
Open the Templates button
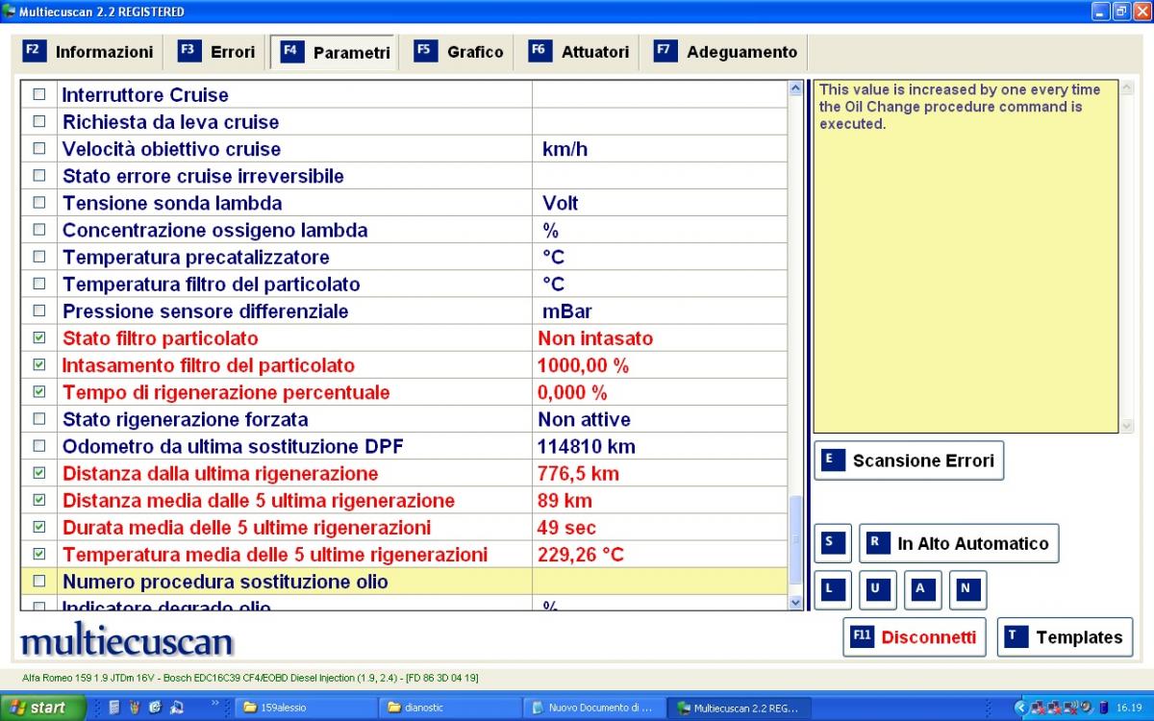1065,636
